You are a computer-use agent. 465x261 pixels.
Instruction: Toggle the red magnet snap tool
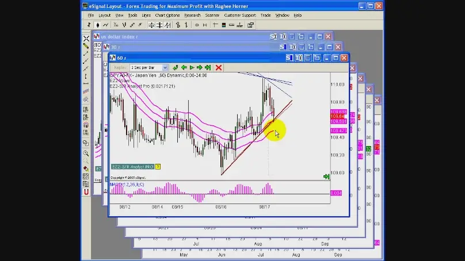coord(86,192)
